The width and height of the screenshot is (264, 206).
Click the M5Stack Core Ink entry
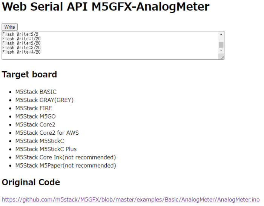click(x=65, y=157)
